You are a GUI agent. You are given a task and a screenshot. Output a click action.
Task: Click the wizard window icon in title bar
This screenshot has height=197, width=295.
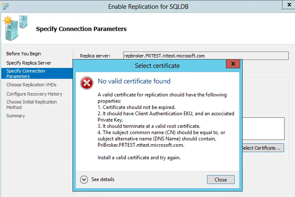5,6
